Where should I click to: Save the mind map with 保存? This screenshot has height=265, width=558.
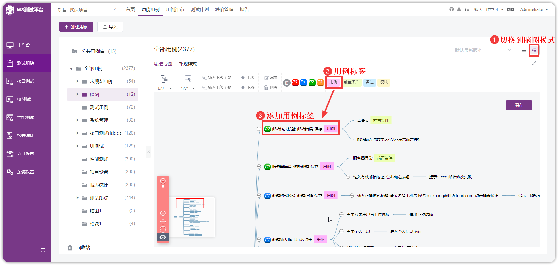519,105
